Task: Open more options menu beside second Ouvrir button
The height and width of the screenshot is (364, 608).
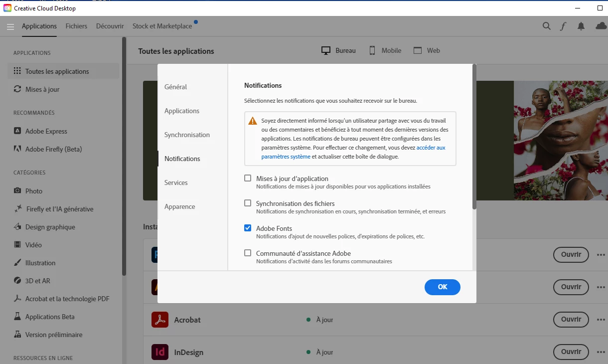Action: (601, 287)
